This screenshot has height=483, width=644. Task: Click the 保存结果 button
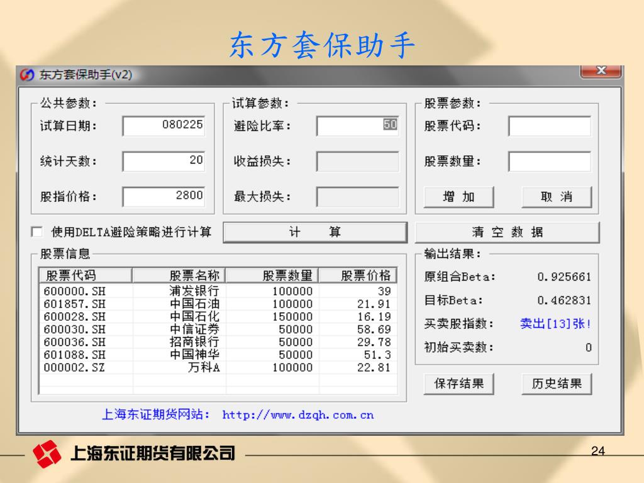click(x=458, y=384)
